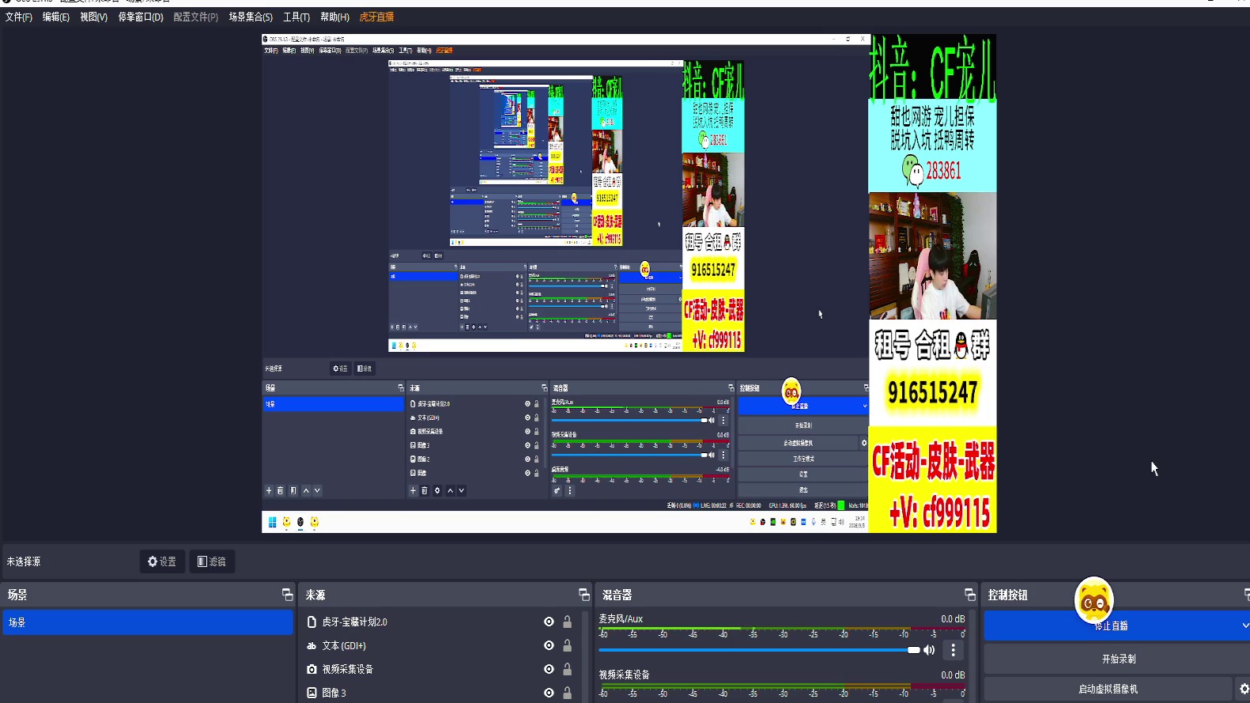Click the 文本 (GDI+) text source icon

(312, 646)
